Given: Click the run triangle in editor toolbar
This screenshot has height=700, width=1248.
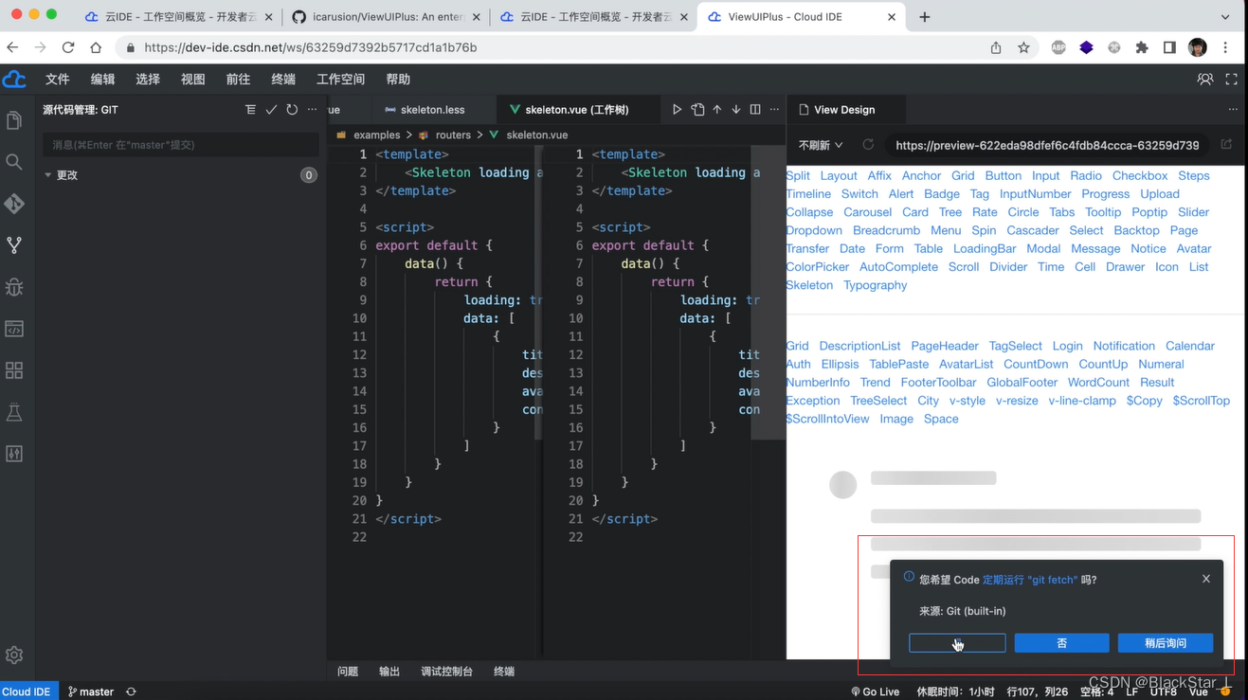Looking at the screenshot, I should pos(677,110).
